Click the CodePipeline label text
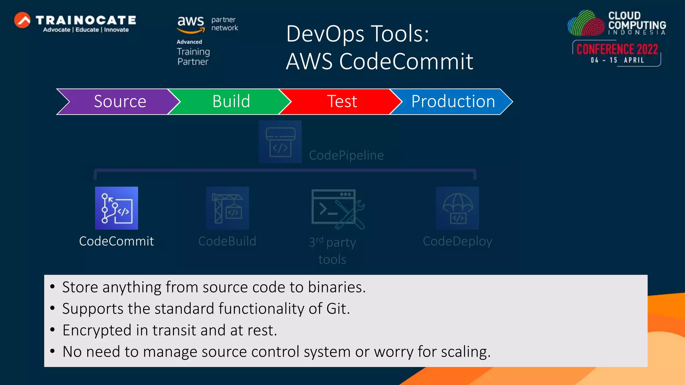 [346, 155]
